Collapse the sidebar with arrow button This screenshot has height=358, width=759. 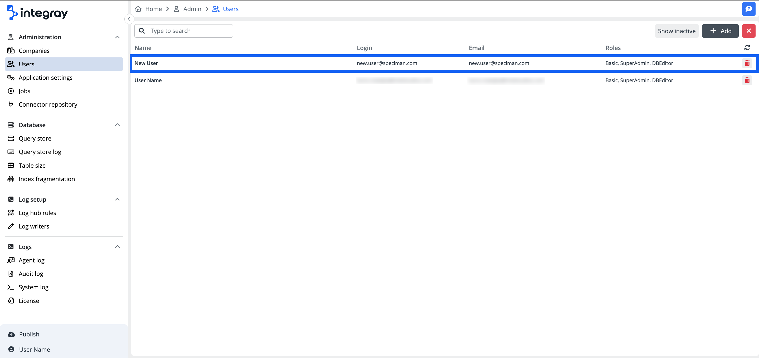(x=129, y=19)
